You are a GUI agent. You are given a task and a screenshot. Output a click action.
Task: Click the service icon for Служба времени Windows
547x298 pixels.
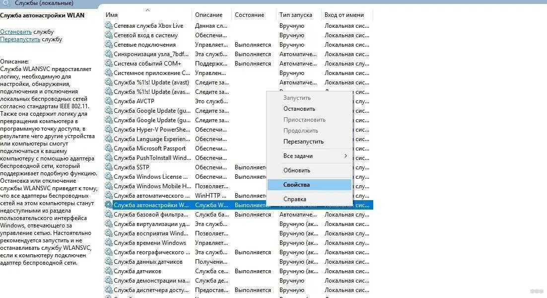click(x=108, y=243)
